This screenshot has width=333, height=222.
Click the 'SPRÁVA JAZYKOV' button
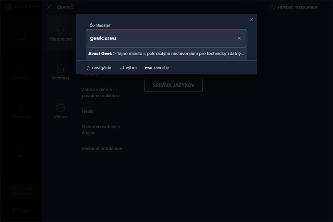174,85
